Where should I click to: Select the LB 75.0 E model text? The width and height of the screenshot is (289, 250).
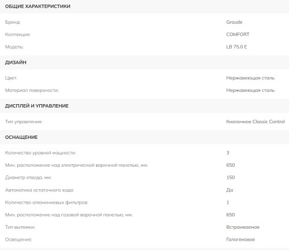(236, 47)
